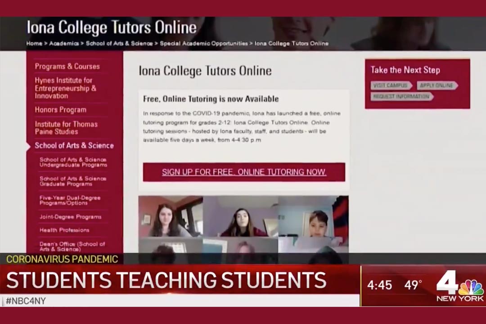Click the Iona College Tutors Online article heading
486x324 pixels.
(x=205, y=71)
